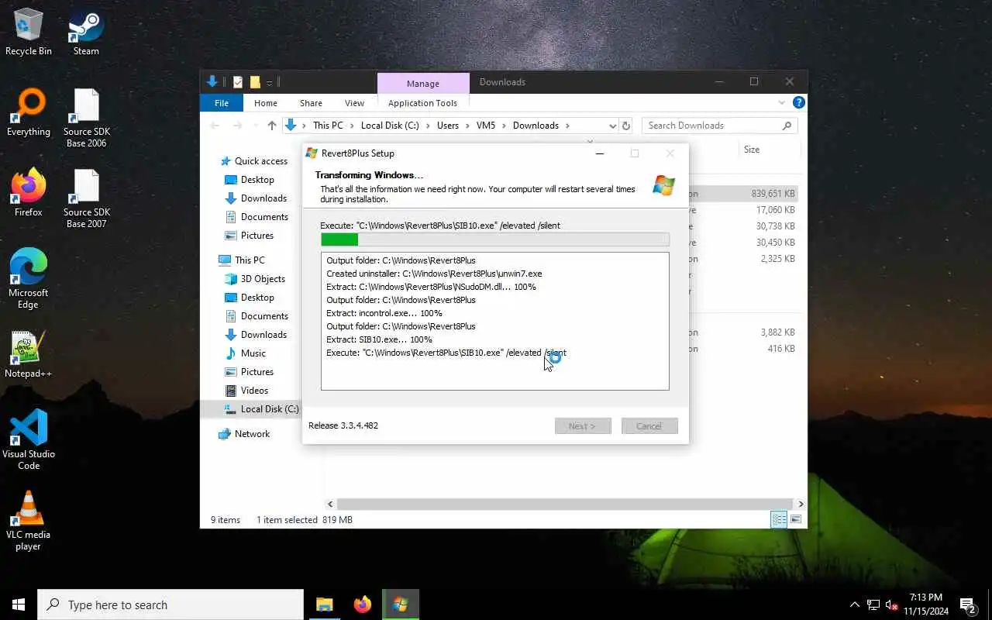Launch the Microsoft Edge desktop shortcut
The height and width of the screenshot is (620, 992).
point(28,279)
